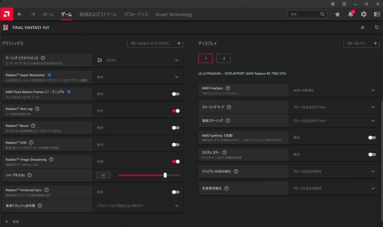Toggle the sidebar panel icon

click(377, 15)
